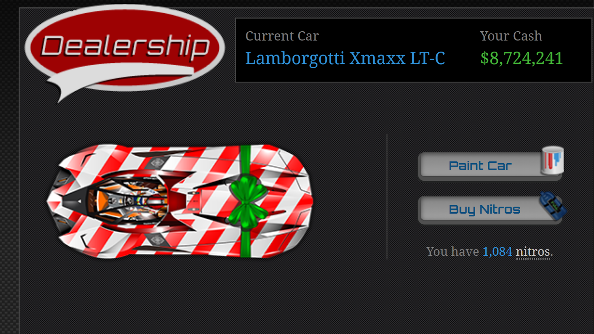Click the blue nitro canister icon
The image size is (594, 334).
click(x=553, y=205)
